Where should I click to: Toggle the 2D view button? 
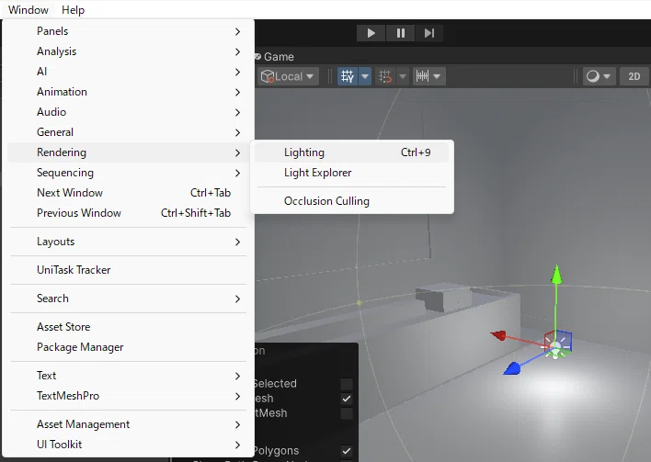pyautogui.click(x=634, y=76)
